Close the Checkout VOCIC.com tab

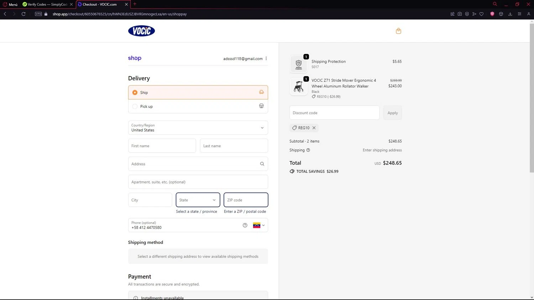126,4
